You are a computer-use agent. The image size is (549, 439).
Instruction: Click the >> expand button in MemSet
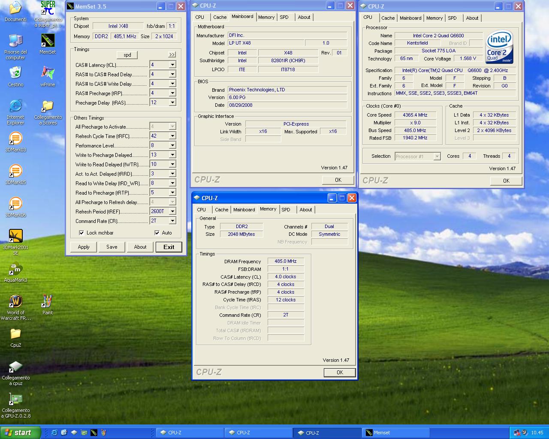pyautogui.click(x=172, y=55)
